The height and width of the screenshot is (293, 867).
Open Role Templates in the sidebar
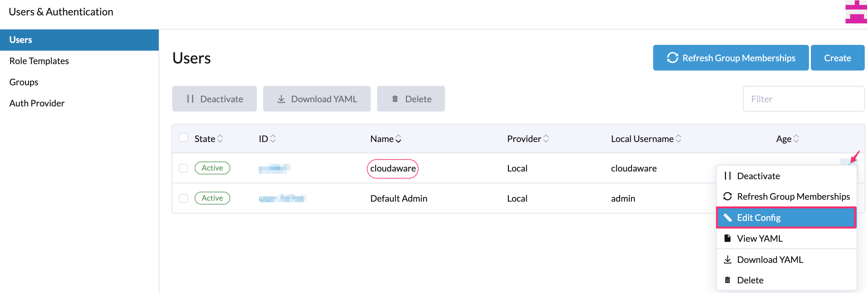[x=39, y=61]
